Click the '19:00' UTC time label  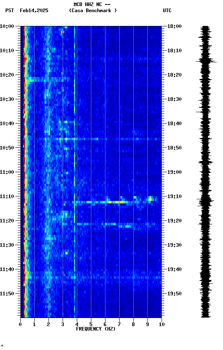(x=175, y=172)
